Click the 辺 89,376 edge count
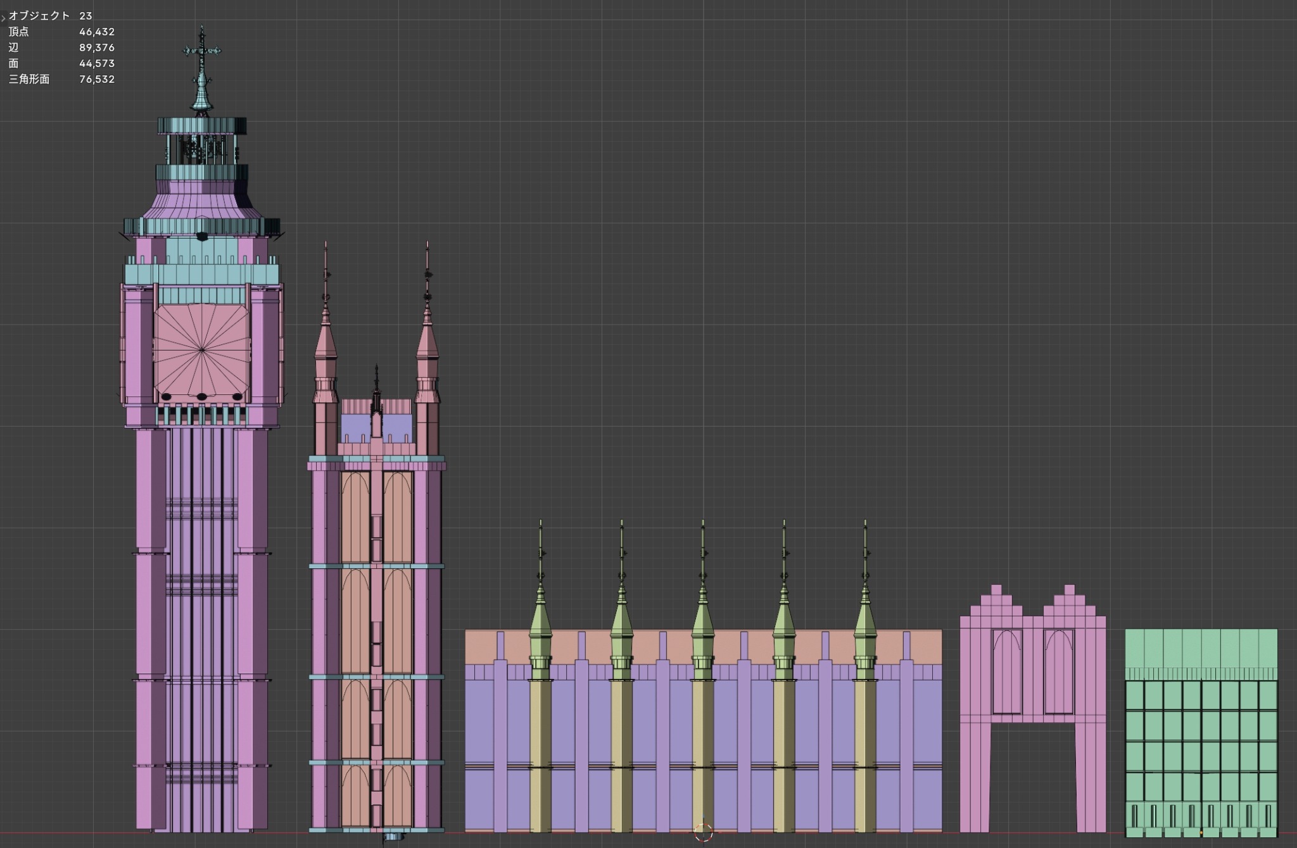The image size is (1297, 848). coord(61,47)
